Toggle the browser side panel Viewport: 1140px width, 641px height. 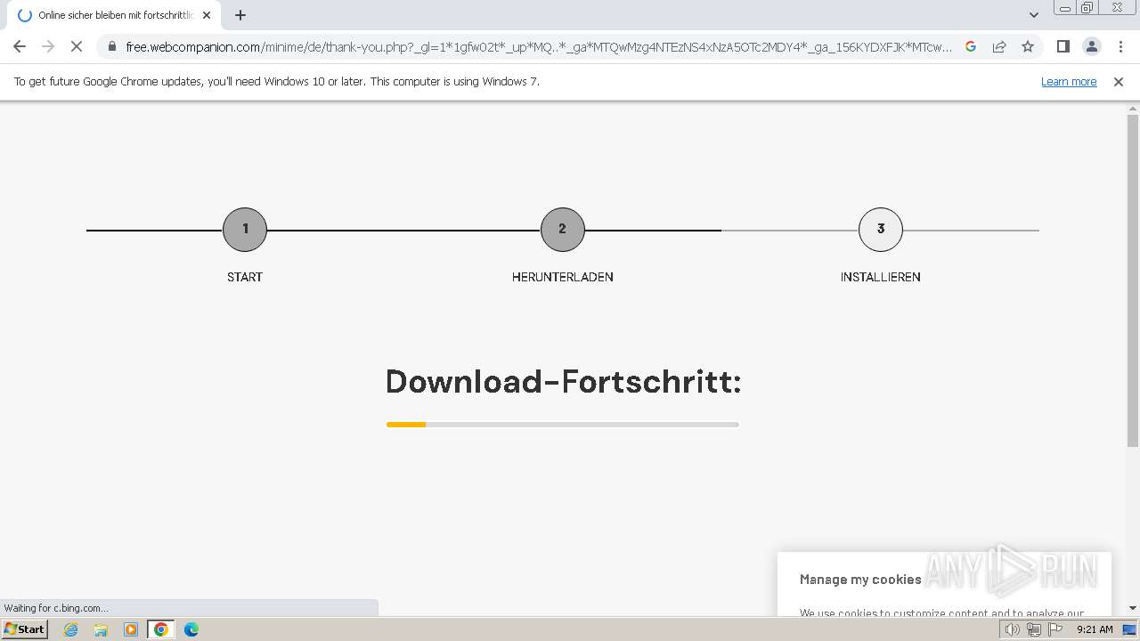point(1063,46)
